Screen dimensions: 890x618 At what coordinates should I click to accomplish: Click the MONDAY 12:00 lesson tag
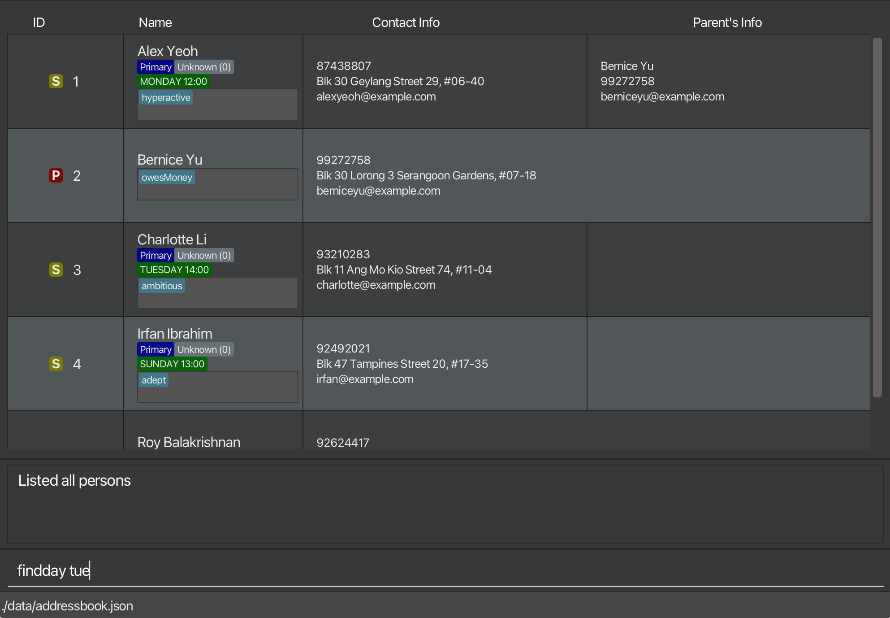pos(173,81)
